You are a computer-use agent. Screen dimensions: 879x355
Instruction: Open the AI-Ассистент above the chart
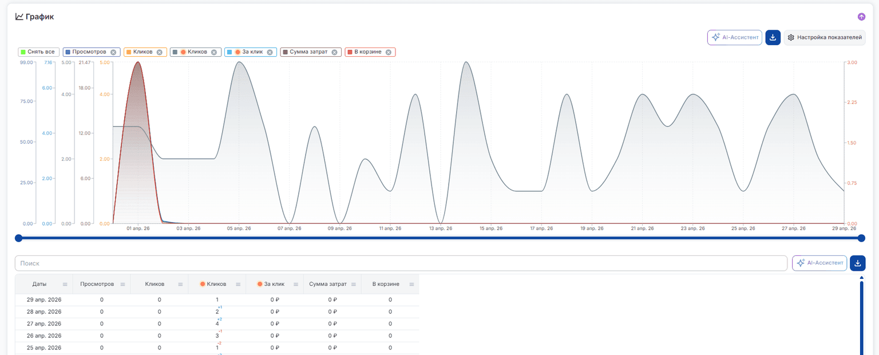(x=735, y=38)
